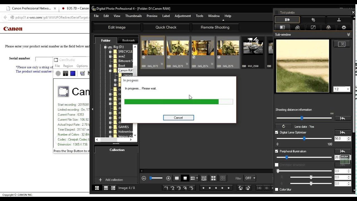357x201 pixels.
Task: Open the File menu in Digital Photo Professional
Action: pyautogui.click(x=96, y=16)
